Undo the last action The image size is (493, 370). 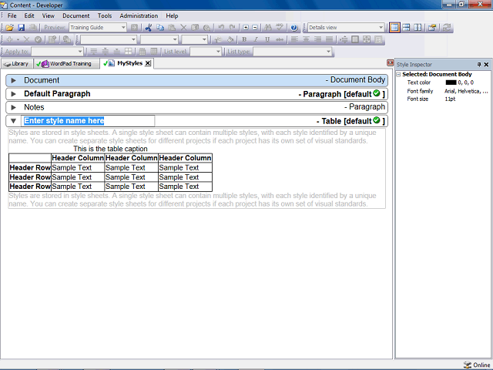click(x=221, y=28)
